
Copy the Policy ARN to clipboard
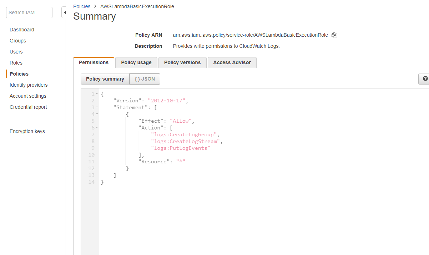[334, 35]
